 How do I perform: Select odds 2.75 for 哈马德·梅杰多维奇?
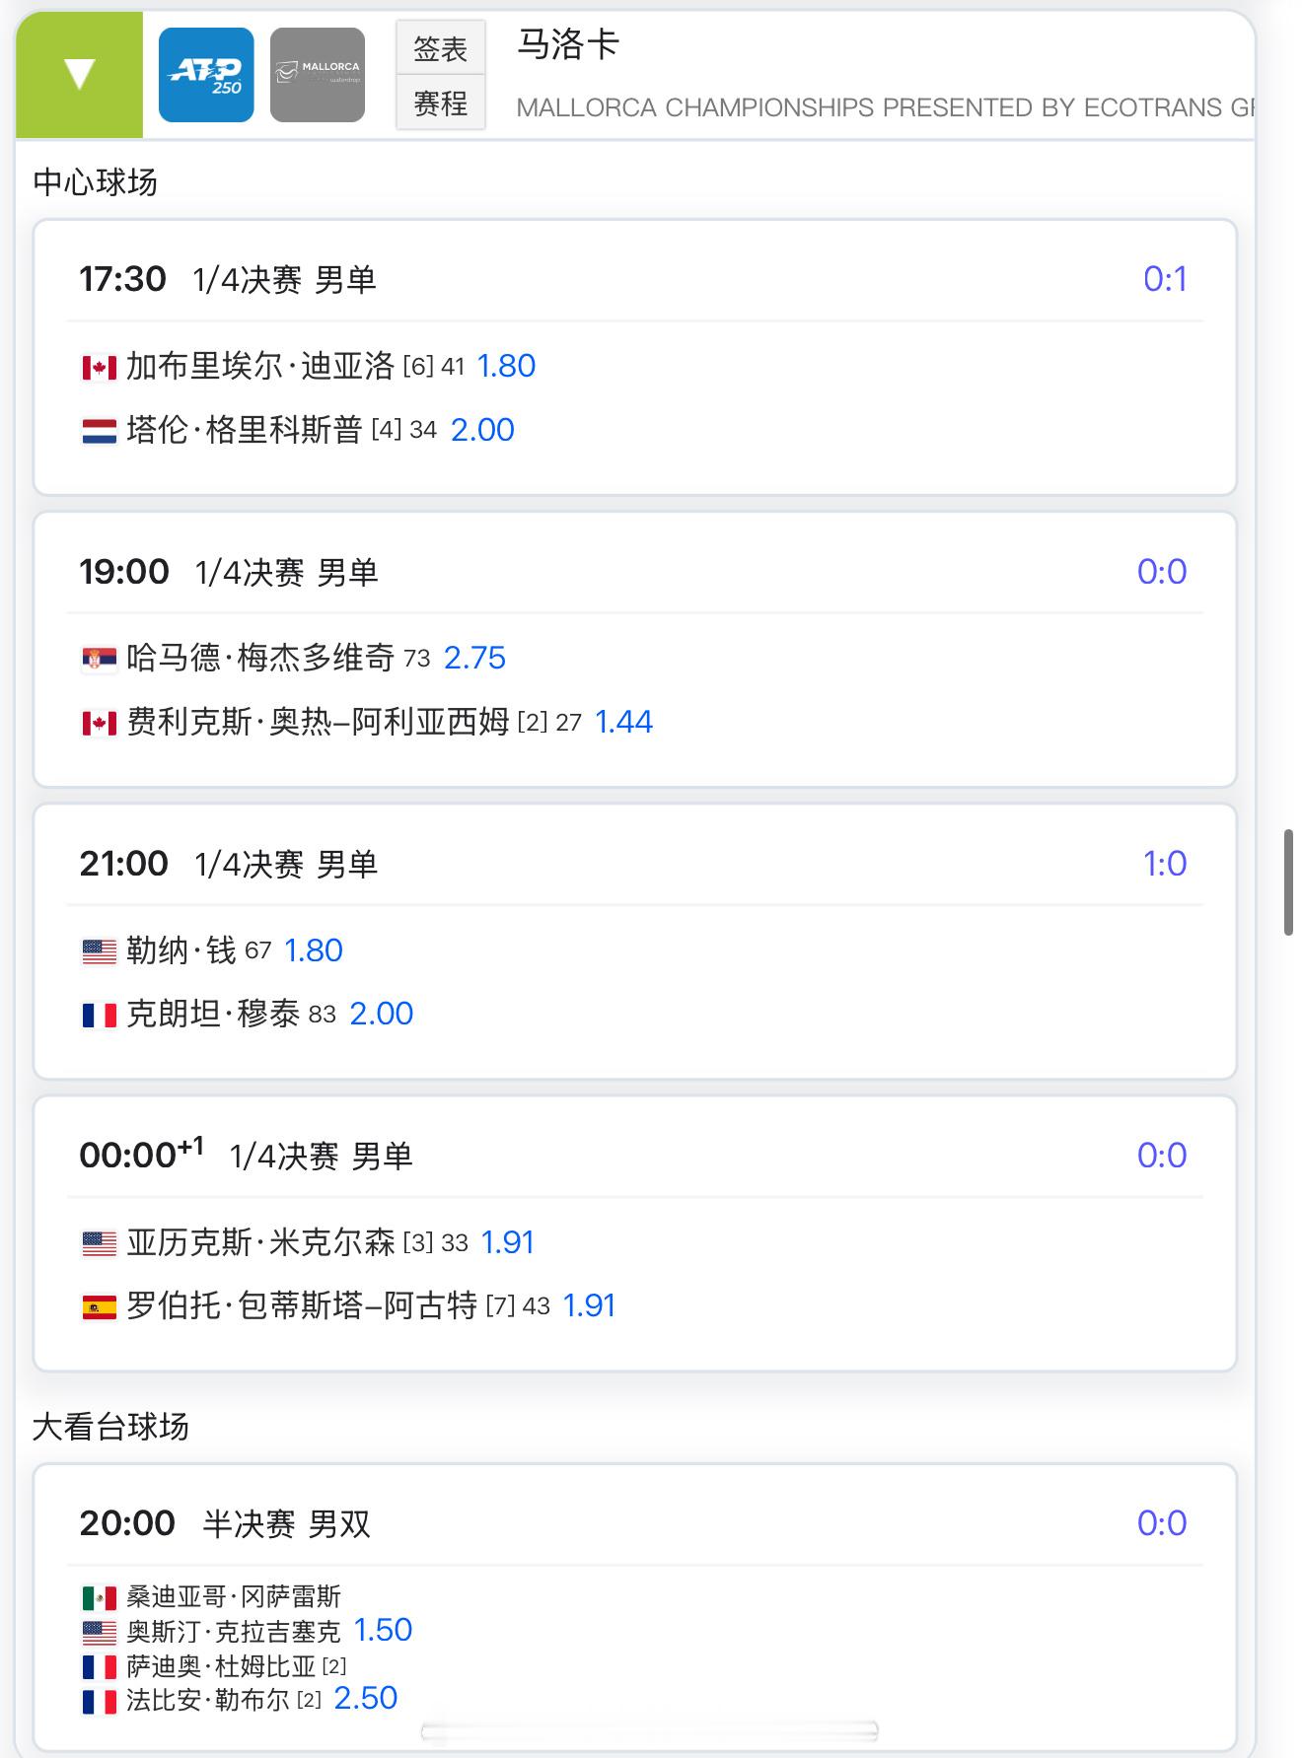point(474,658)
